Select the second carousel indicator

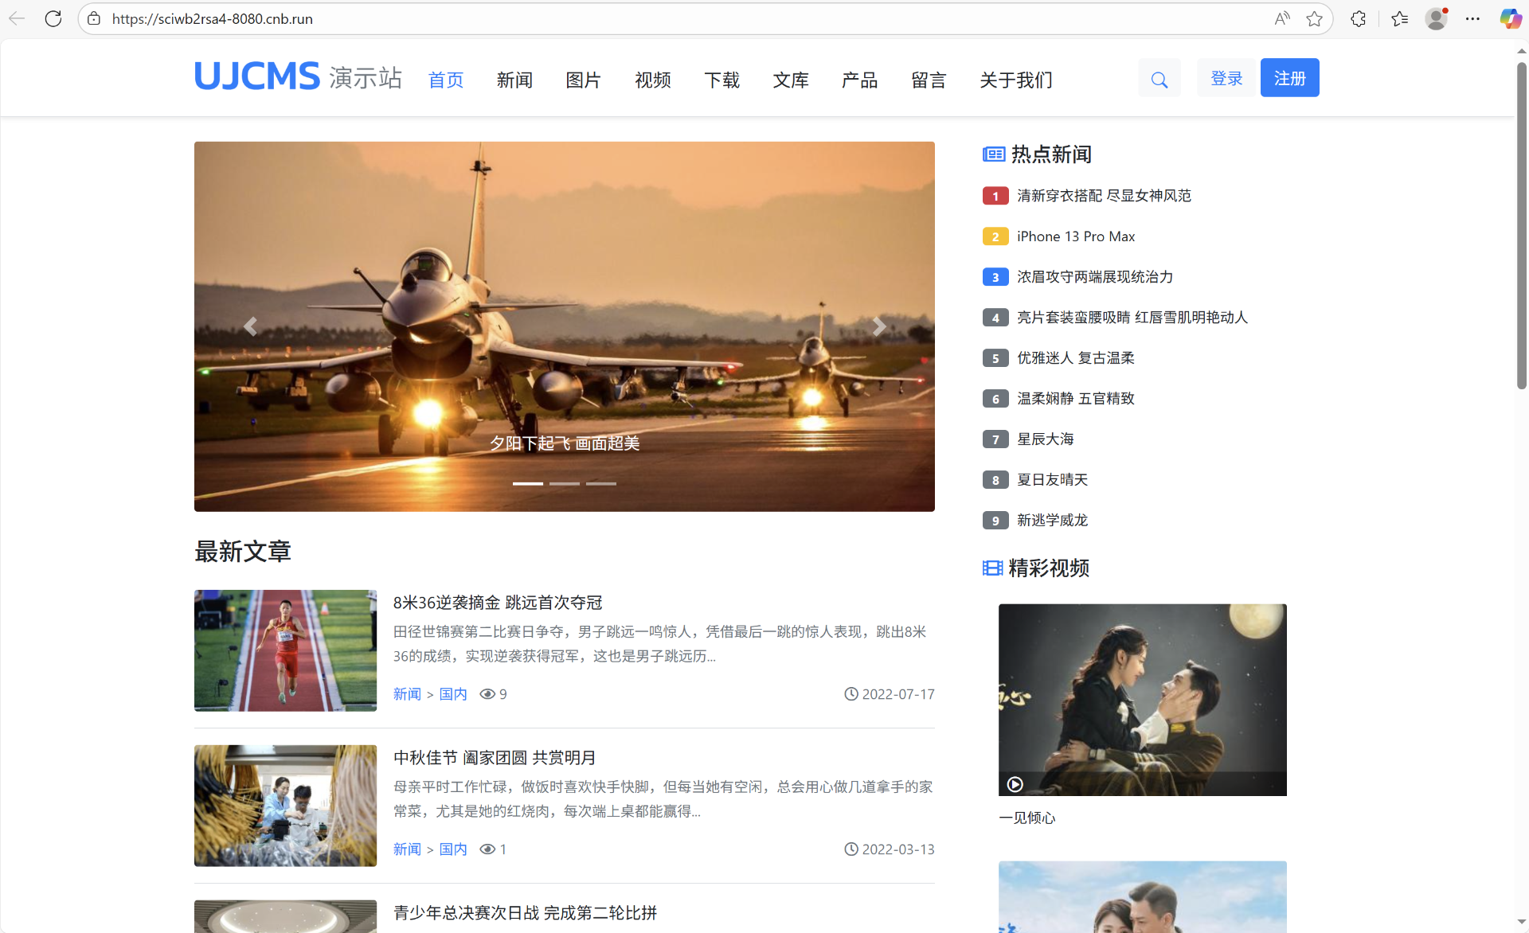pos(564,483)
